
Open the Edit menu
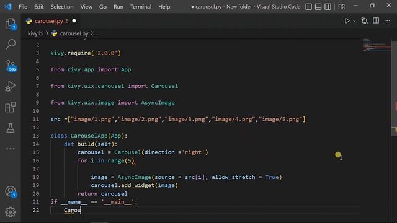(x=38, y=7)
